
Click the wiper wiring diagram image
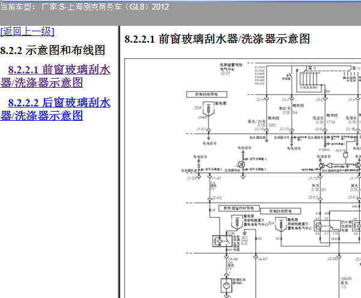pos(243,178)
